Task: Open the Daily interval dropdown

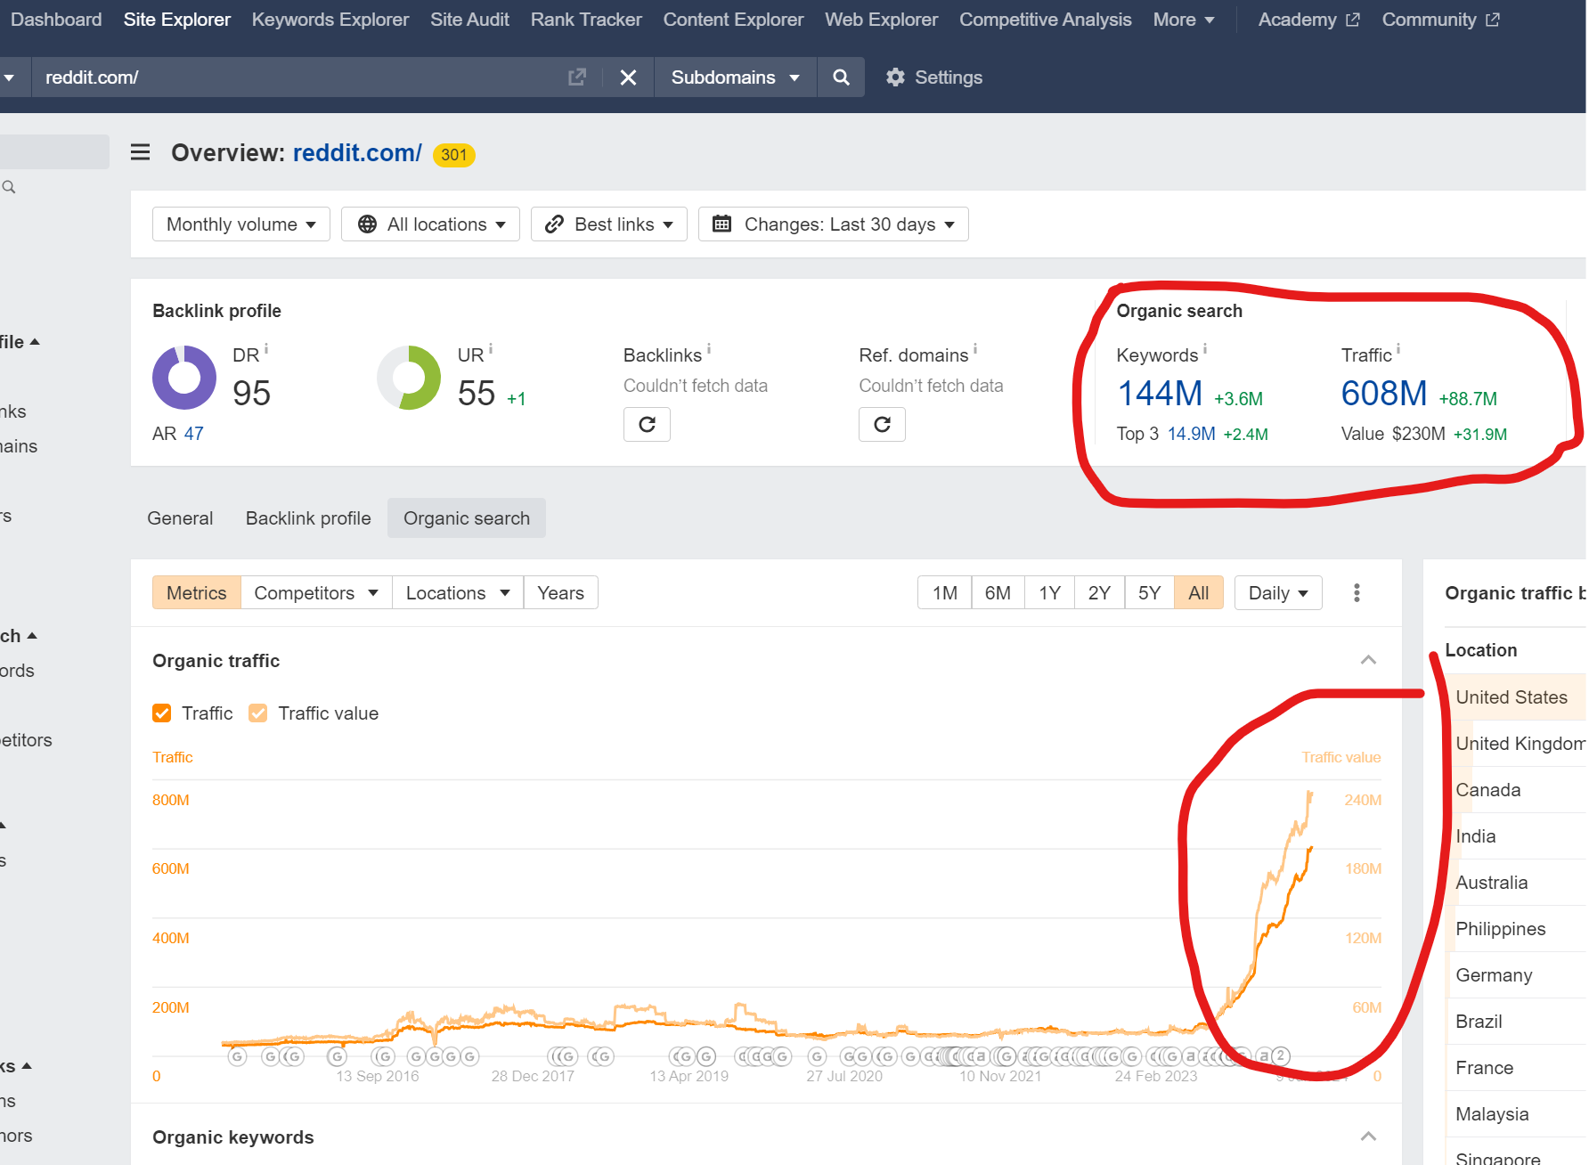Action: coord(1278,593)
